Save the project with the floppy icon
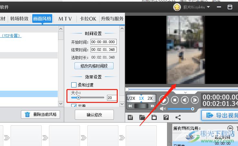Viewport: 238px width, 146px height. click(x=154, y=117)
